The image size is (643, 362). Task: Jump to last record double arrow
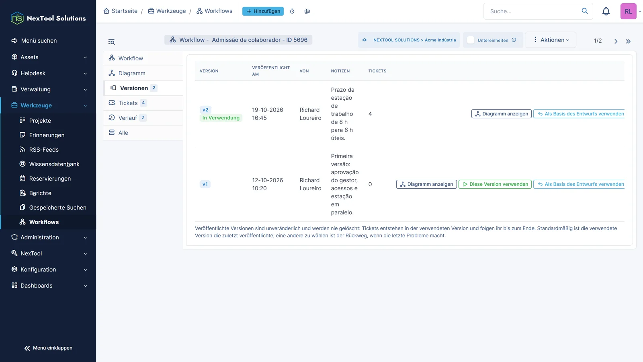628,41
